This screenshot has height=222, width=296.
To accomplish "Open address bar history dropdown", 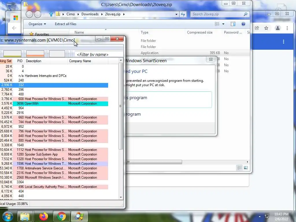I will 176,14.
